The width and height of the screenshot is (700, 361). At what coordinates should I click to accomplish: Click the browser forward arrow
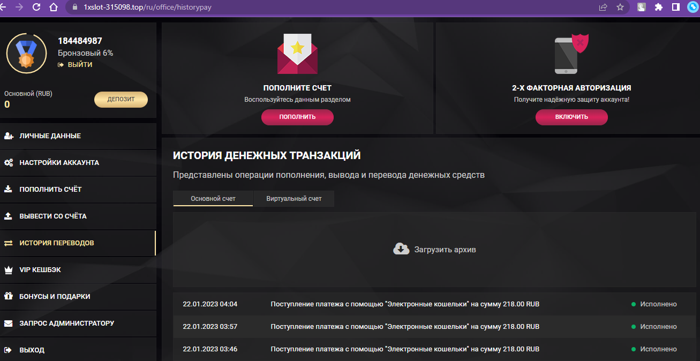[x=20, y=7]
